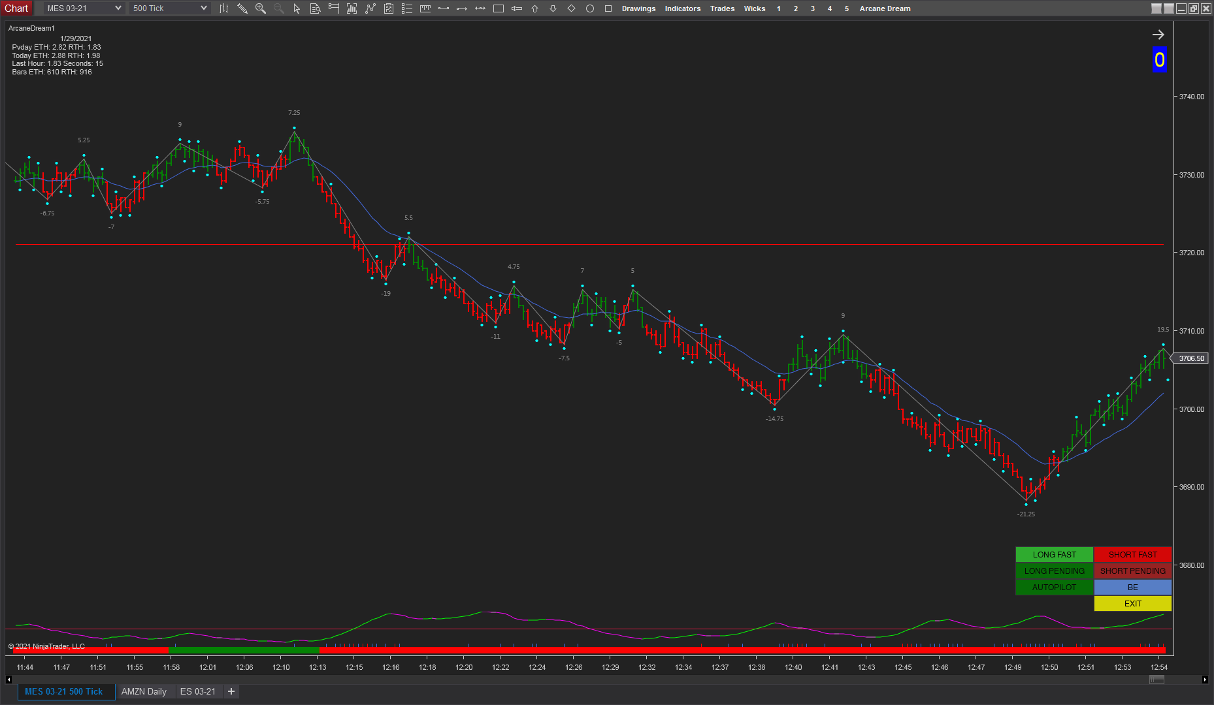Select the diamond marker tool
This screenshot has width=1214, height=705.
click(571, 8)
